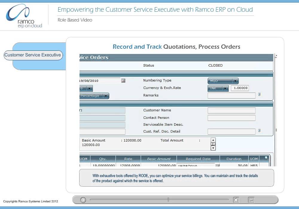Click the video progress slider marker
The image size is (299, 209).
[168, 199]
